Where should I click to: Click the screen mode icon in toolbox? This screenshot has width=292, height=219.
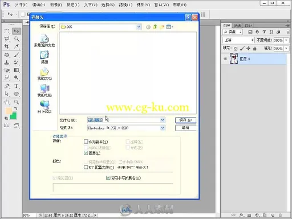click(x=17, y=125)
